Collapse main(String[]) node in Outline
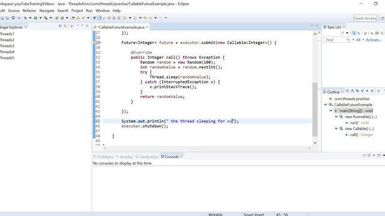 pos(331,110)
